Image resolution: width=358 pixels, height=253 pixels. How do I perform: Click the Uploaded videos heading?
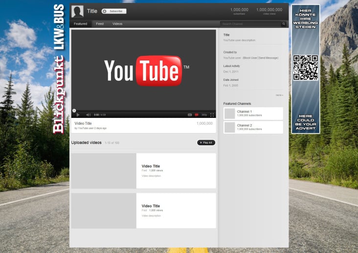(86, 142)
